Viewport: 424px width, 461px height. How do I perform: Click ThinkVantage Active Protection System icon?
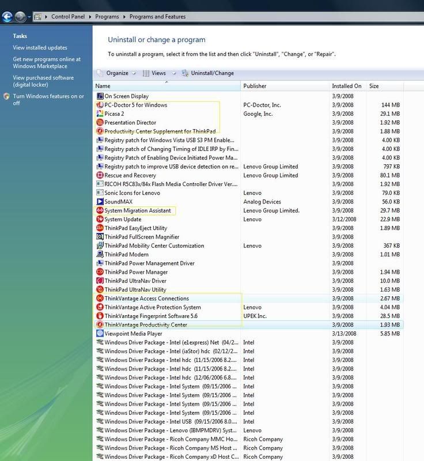tap(100, 307)
